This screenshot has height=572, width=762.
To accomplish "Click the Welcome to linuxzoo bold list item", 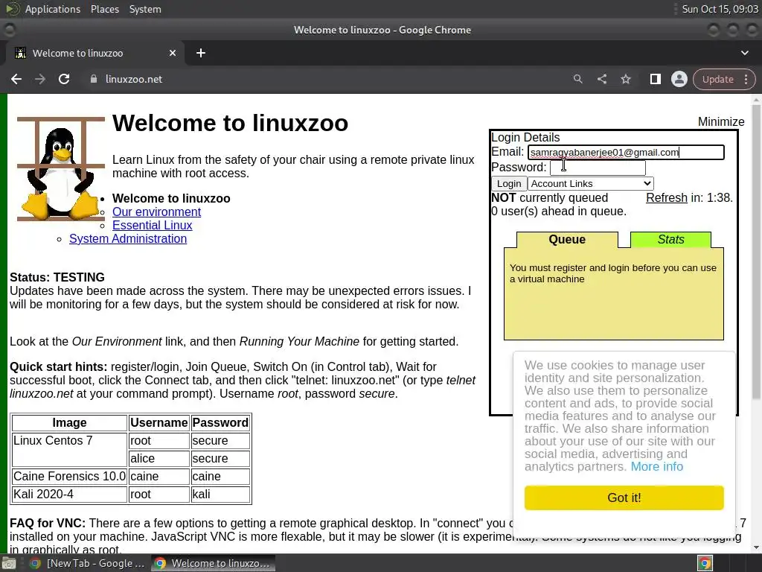I will click(171, 198).
